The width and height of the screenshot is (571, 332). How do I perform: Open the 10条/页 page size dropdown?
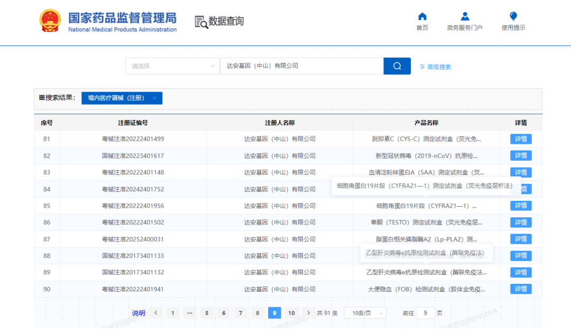pyautogui.click(x=365, y=313)
